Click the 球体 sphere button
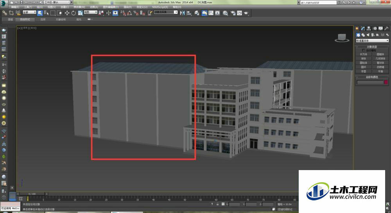 [364, 59]
